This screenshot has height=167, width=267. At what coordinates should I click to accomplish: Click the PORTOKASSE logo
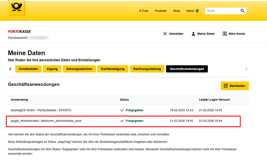pyautogui.click(x=19, y=31)
